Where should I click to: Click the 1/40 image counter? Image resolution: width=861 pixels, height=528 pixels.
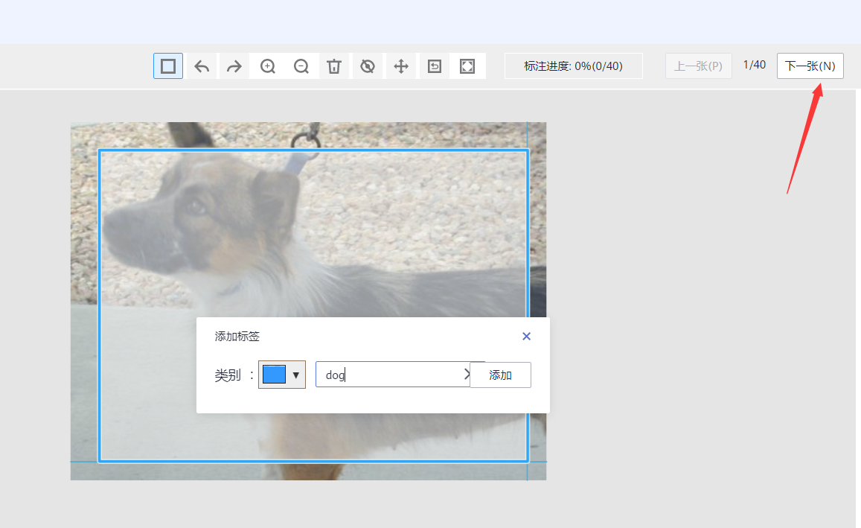(755, 65)
